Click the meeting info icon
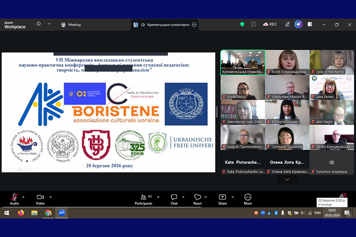 [39, 24]
